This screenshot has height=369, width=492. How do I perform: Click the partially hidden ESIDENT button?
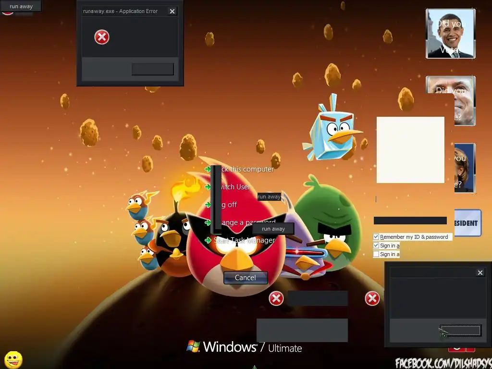[468, 223]
